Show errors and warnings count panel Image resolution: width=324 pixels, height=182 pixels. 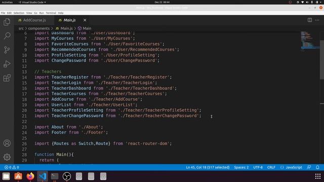pos(12,167)
